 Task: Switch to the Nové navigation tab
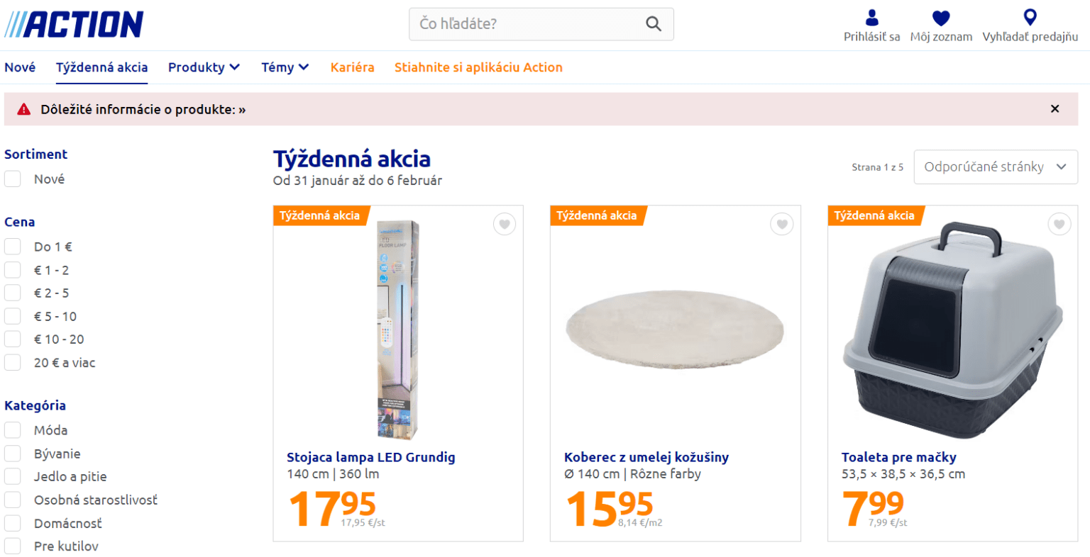coord(20,67)
